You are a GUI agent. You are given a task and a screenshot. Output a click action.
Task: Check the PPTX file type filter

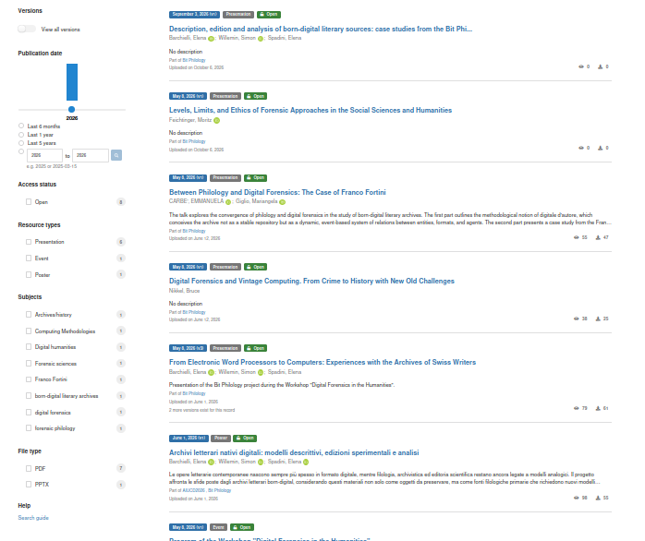(x=29, y=485)
